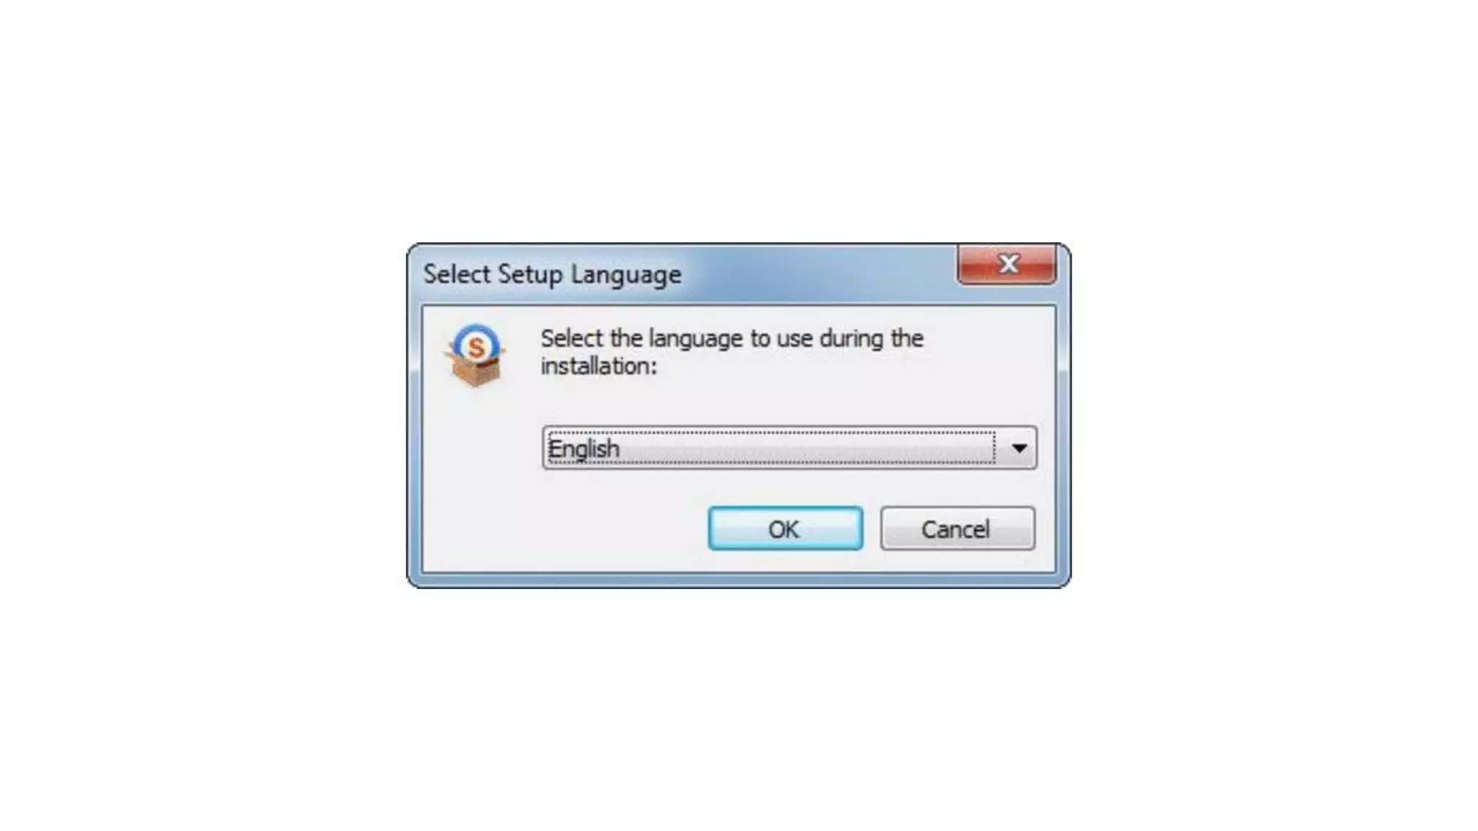
Task: Select the 'English' text in the combo box
Action: point(584,449)
